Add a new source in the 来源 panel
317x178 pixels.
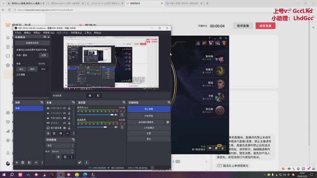click(x=48, y=133)
